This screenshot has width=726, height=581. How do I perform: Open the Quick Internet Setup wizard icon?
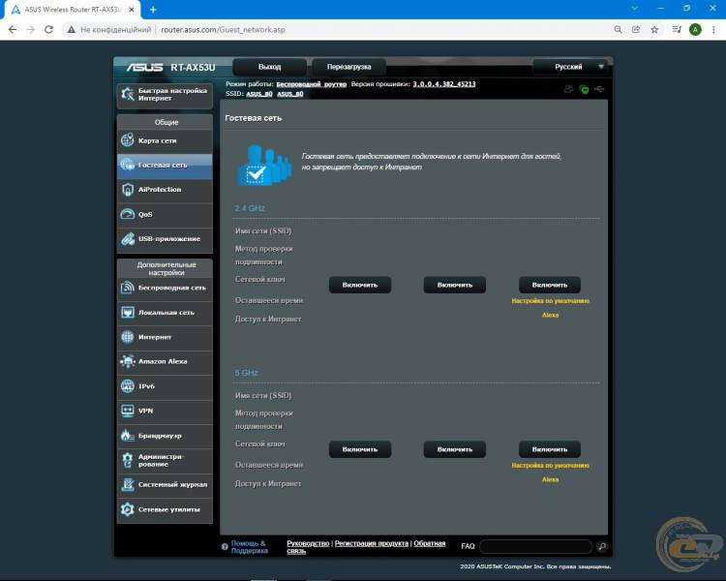click(128, 94)
